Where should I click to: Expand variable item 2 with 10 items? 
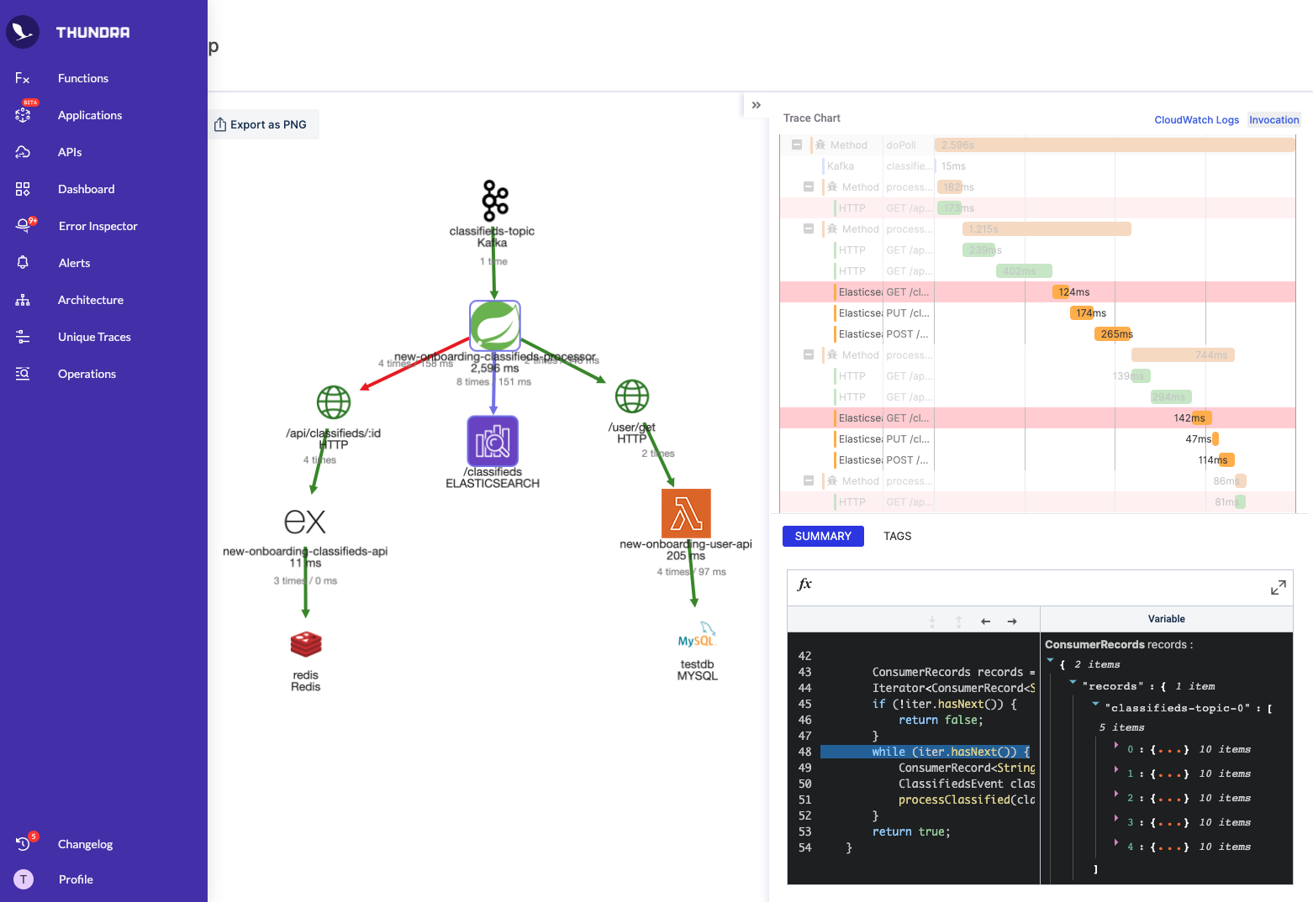pyautogui.click(x=1116, y=794)
